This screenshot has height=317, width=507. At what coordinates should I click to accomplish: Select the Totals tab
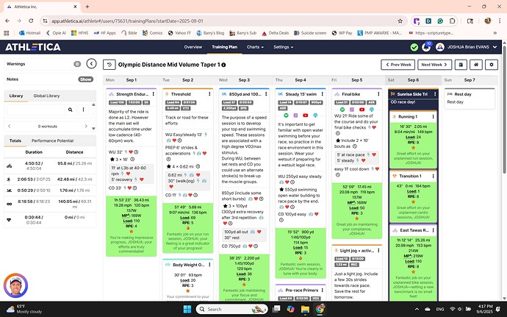tap(15, 141)
